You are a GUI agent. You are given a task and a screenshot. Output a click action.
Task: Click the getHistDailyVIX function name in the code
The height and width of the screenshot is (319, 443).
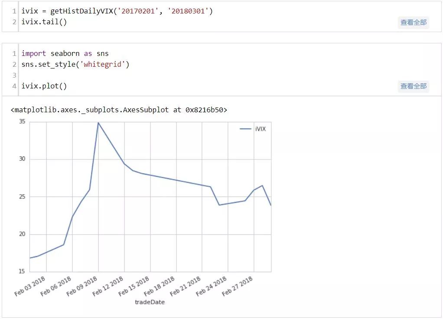pyautogui.click(x=78, y=11)
